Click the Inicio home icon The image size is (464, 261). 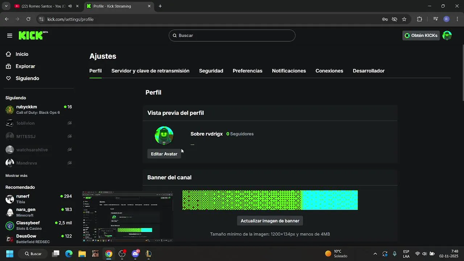click(9, 54)
